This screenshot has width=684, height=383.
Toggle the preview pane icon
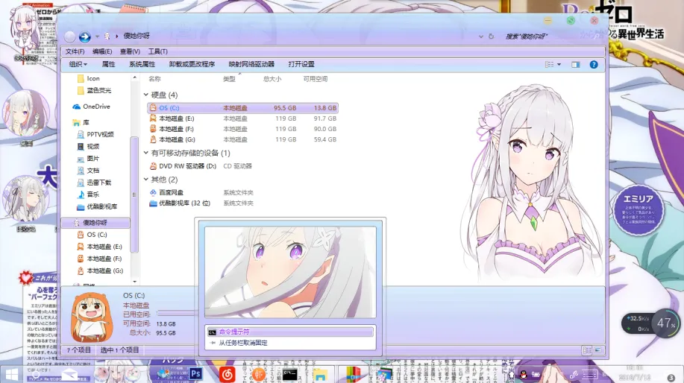[575, 65]
